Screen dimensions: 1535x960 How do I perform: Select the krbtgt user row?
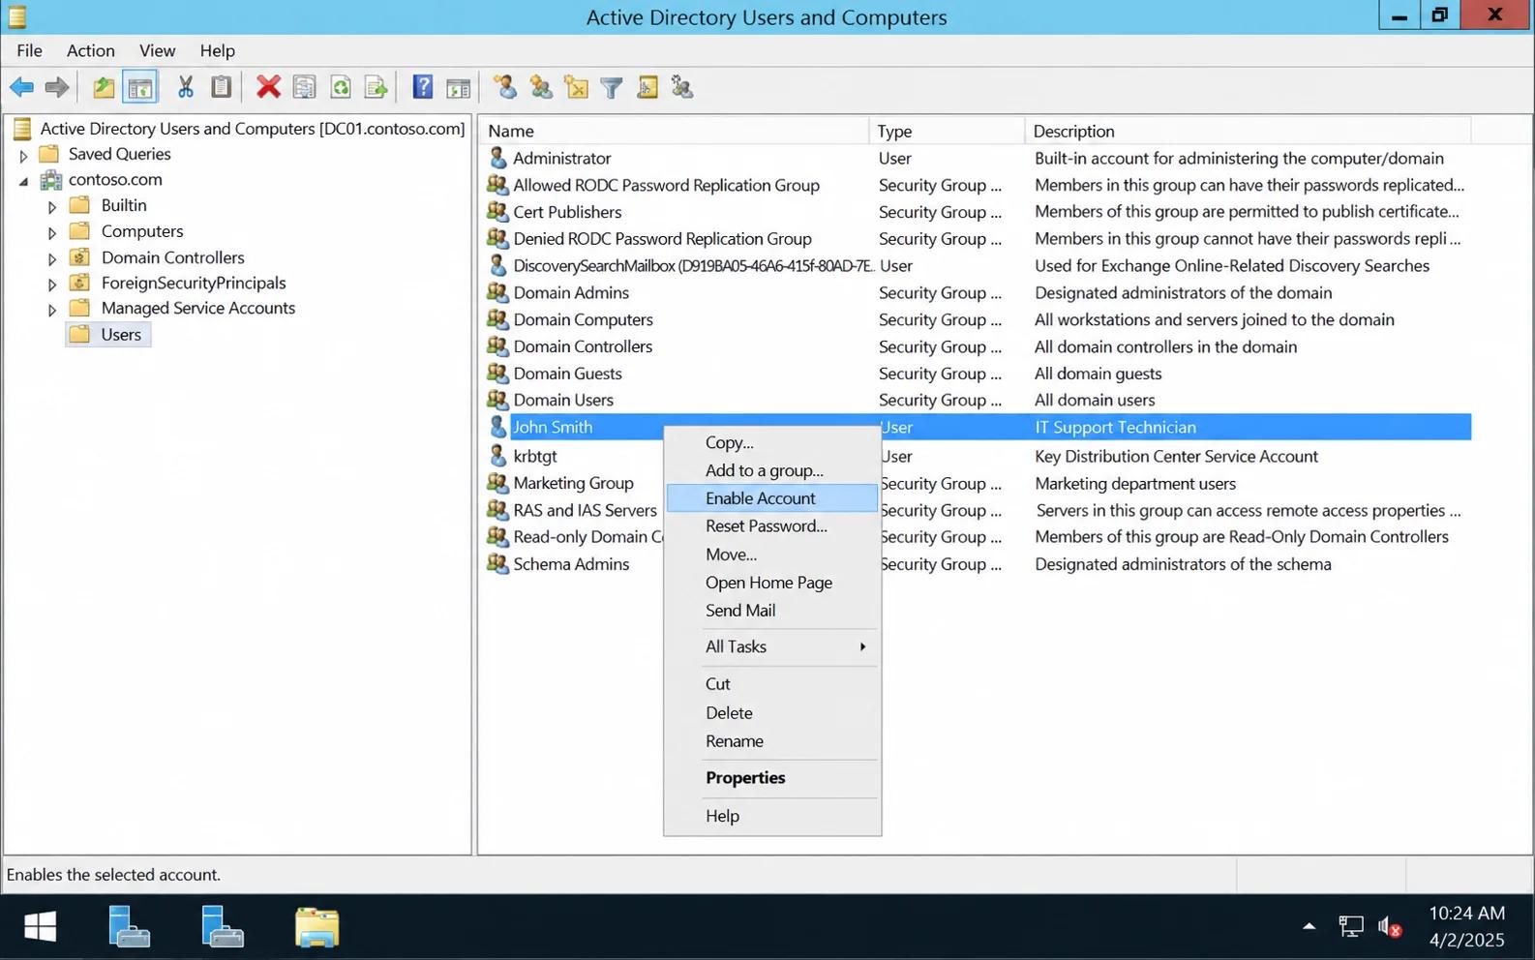click(978, 456)
